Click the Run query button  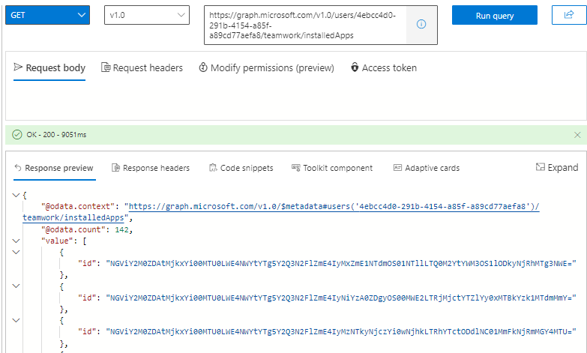coord(495,15)
